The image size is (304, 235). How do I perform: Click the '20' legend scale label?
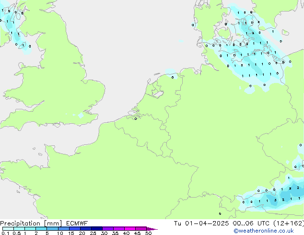coord(82,233)
